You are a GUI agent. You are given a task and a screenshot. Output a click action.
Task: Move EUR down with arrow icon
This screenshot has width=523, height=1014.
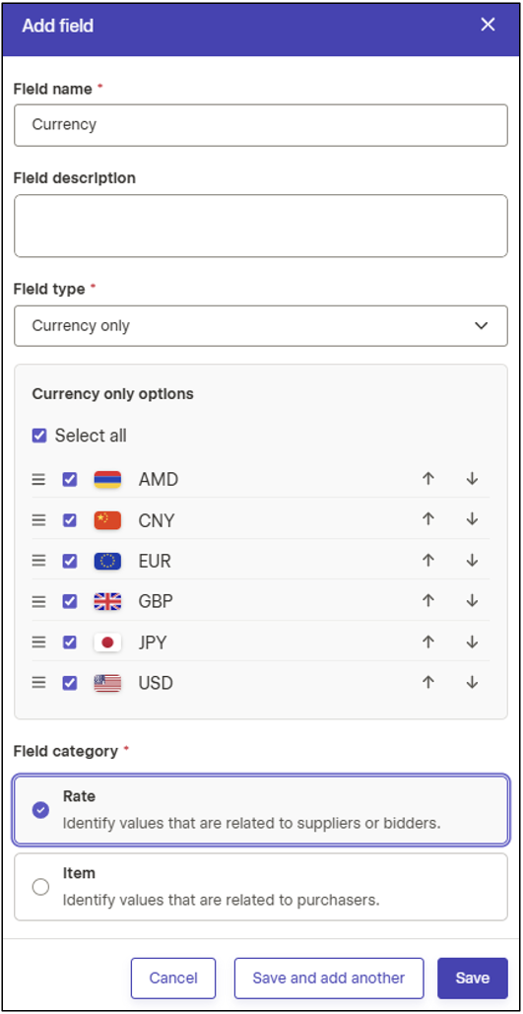(472, 561)
